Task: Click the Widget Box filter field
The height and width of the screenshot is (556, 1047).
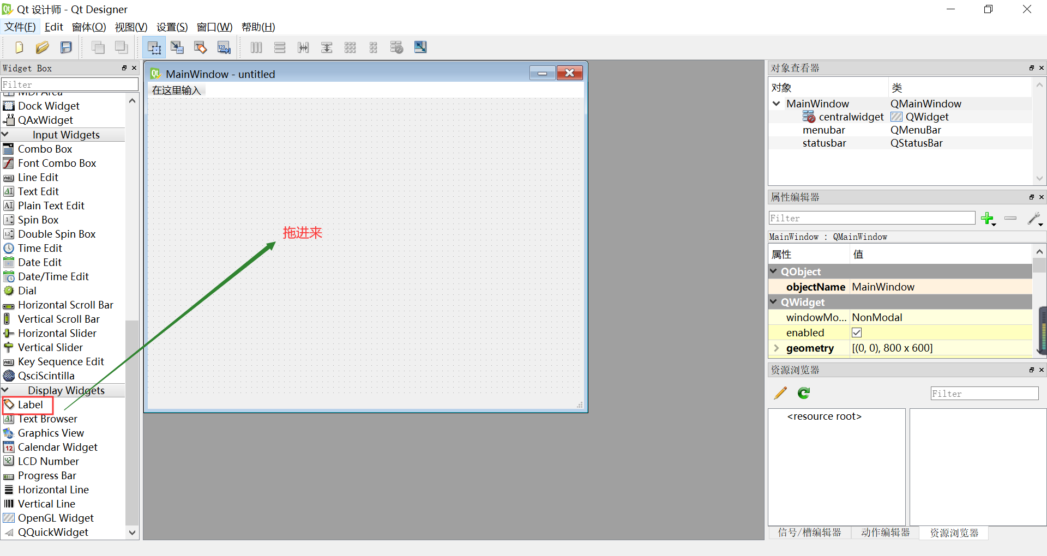Action: tap(70, 84)
